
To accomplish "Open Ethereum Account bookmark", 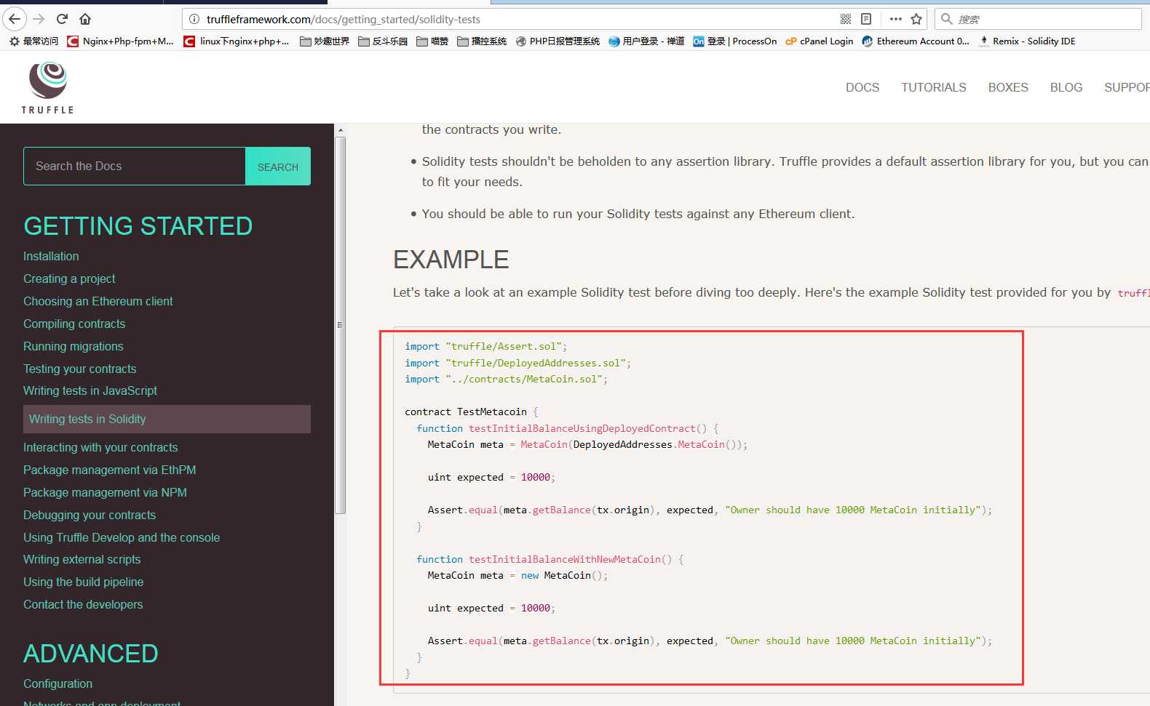I will 916,41.
